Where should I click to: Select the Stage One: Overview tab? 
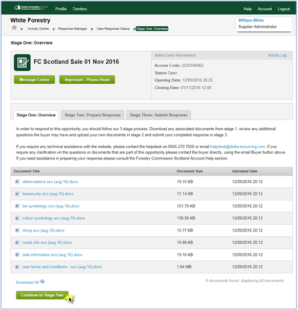36,115
